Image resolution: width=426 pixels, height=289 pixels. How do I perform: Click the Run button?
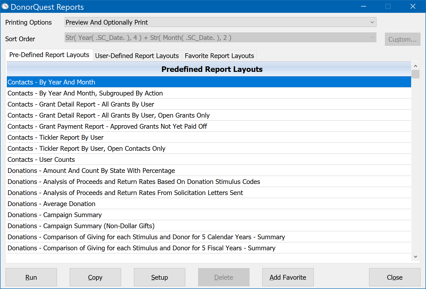click(31, 277)
